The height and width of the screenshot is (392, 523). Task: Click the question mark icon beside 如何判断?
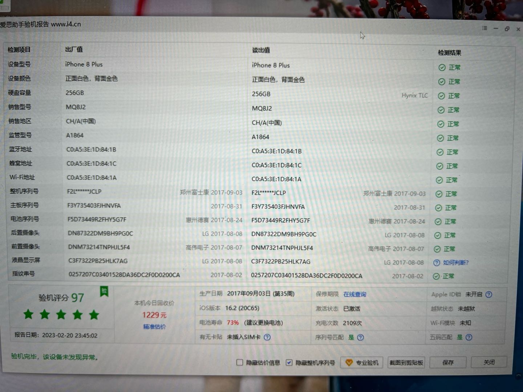pyautogui.click(x=437, y=263)
